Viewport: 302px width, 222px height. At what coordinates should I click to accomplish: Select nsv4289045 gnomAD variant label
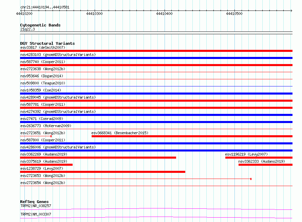coord(58,97)
